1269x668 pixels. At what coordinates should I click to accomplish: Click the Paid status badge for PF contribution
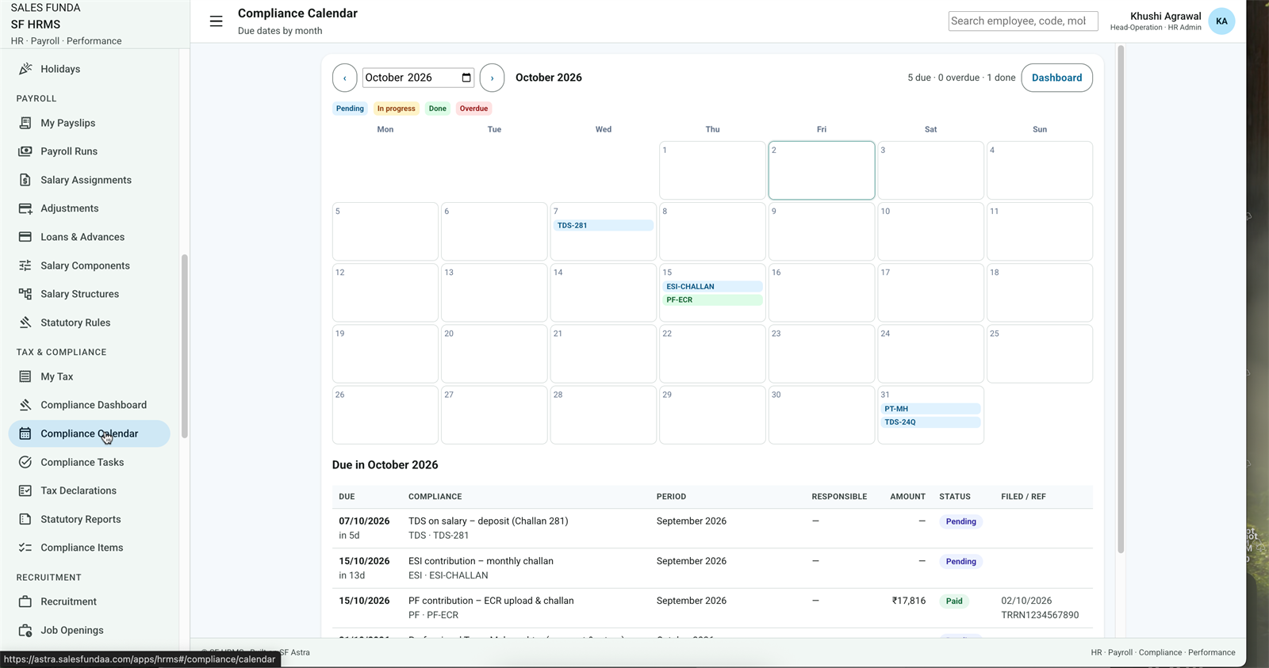click(x=954, y=601)
